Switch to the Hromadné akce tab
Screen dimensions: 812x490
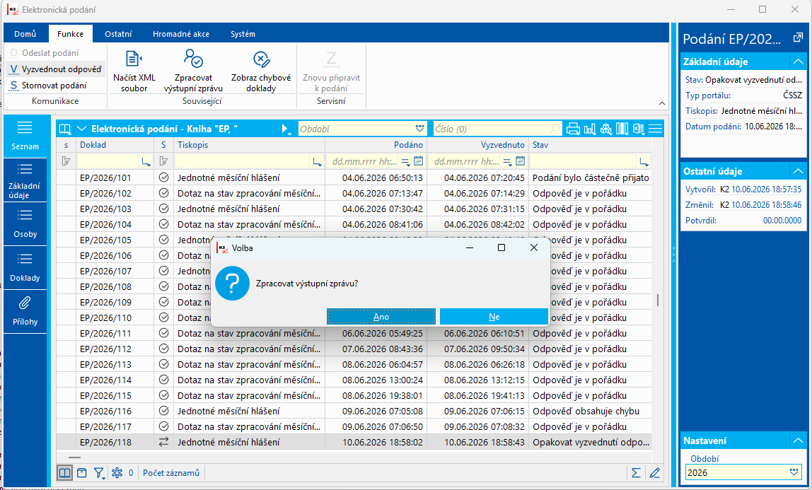coord(181,34)
